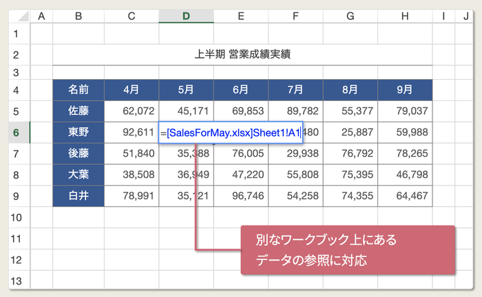Viewport: 482px width, 297px height.
Task: Click cell with value 64,467
Action: tap(405, 196)
